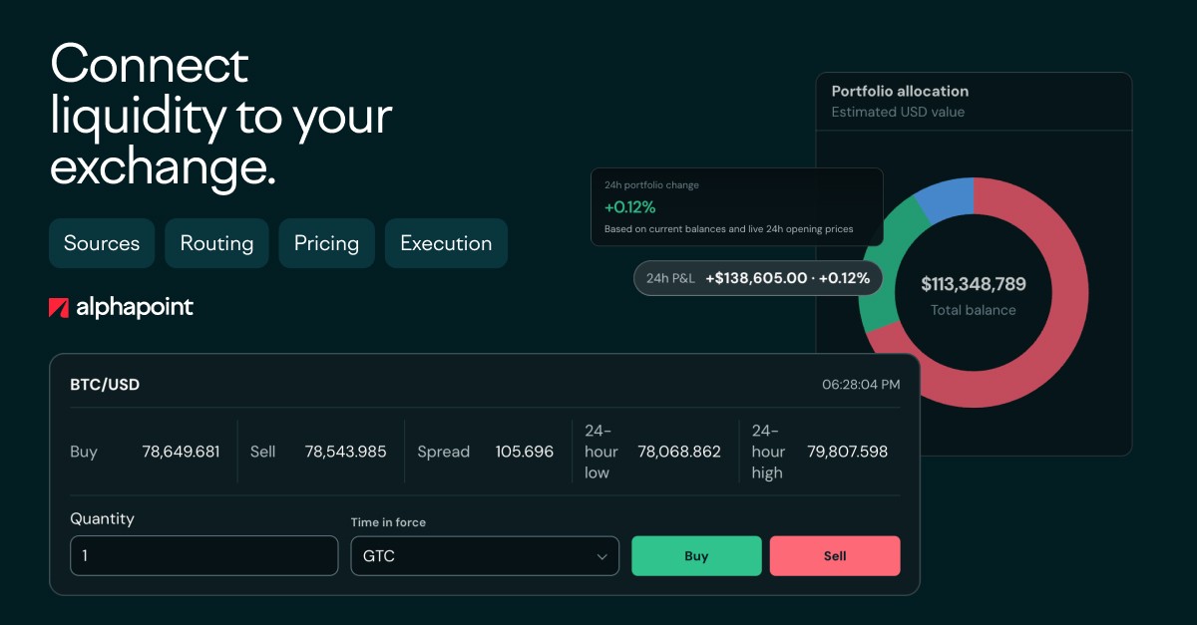1197x625 pixels.
Task: Click the red Sell order button
Action: [x=835, y=556]
